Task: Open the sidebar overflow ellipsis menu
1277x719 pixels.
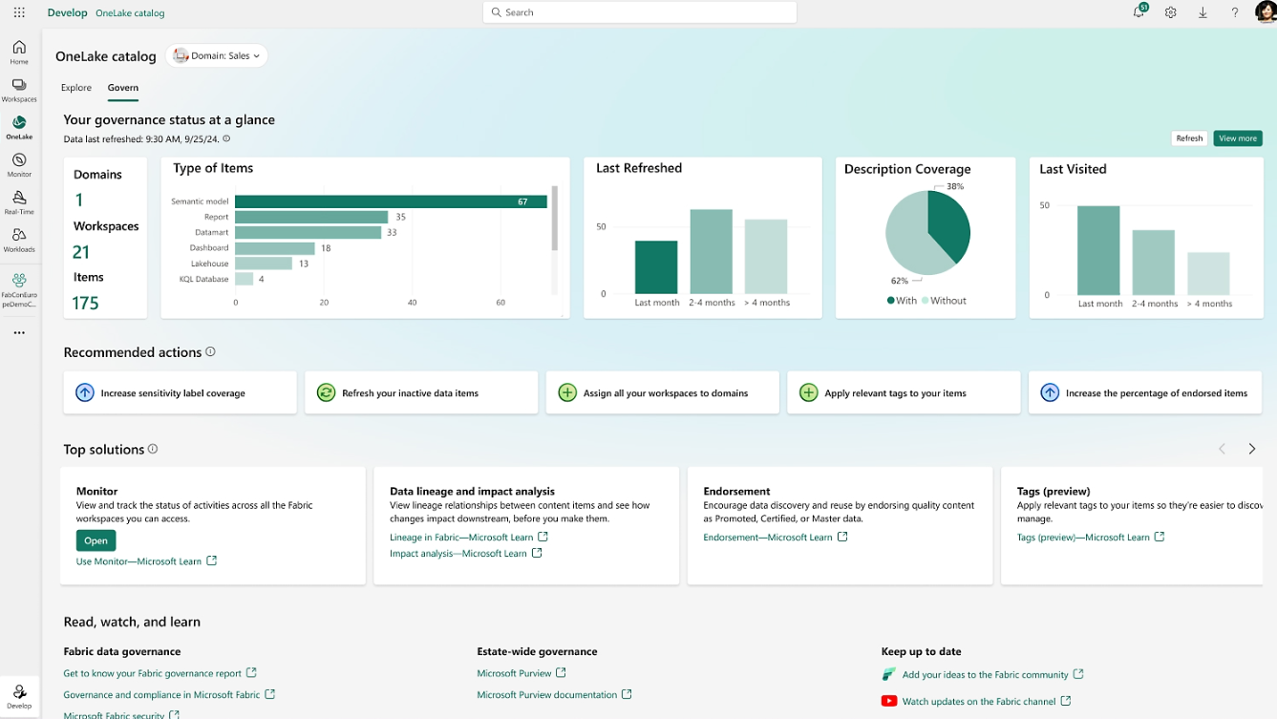Action: (x=18, y=332)
